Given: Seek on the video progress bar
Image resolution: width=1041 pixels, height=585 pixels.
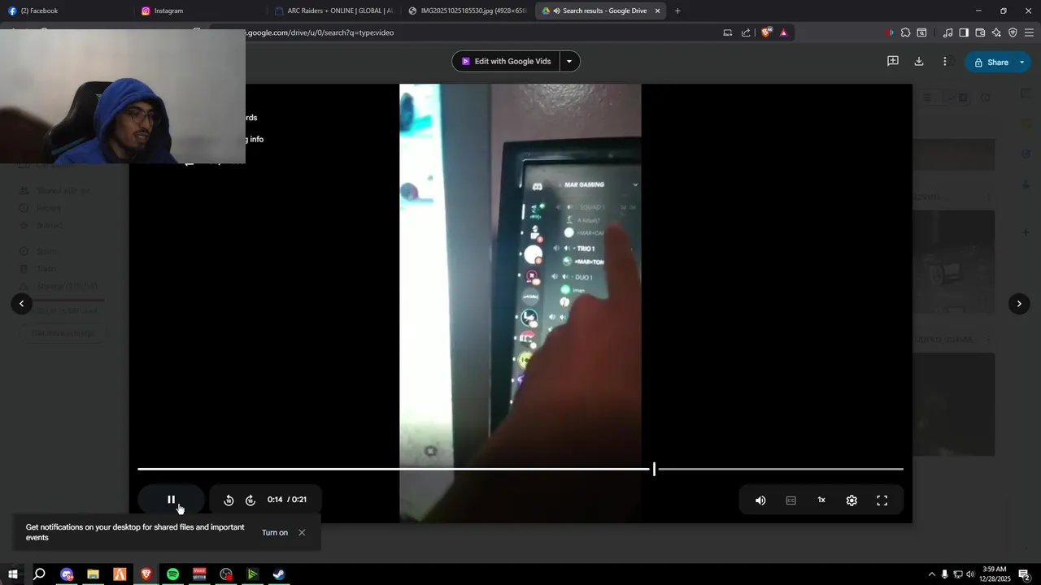Looking at the screenshot, I should point(520,469).
